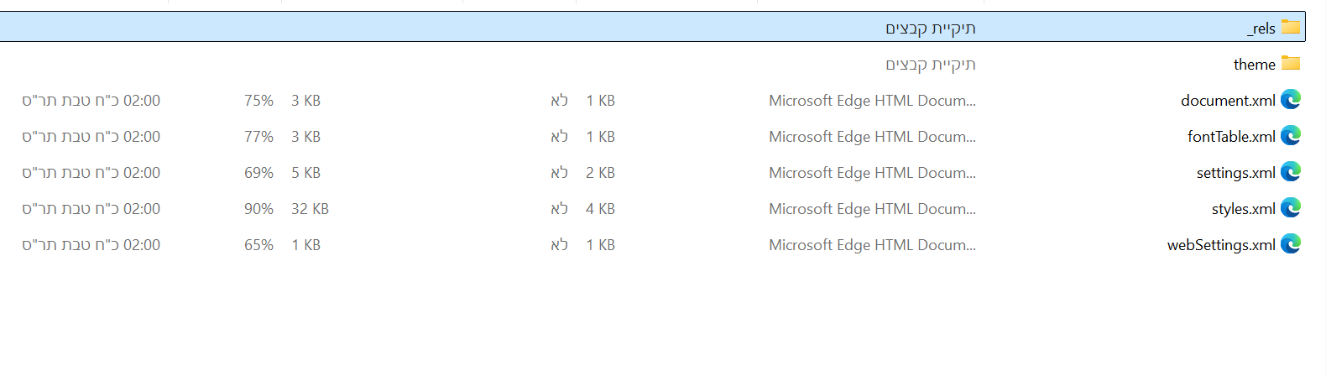Click the Edge icon beside settings.xml
This screenshot has width=1326, height=376.
1291,172
